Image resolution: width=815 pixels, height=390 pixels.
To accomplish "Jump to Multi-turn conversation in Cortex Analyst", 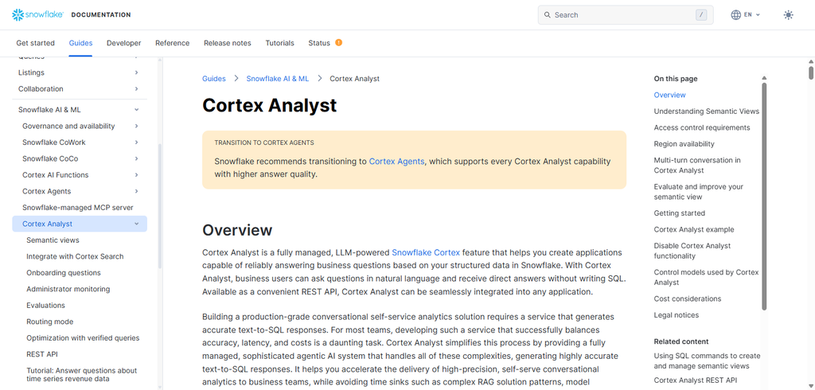I will coord(697,166).
